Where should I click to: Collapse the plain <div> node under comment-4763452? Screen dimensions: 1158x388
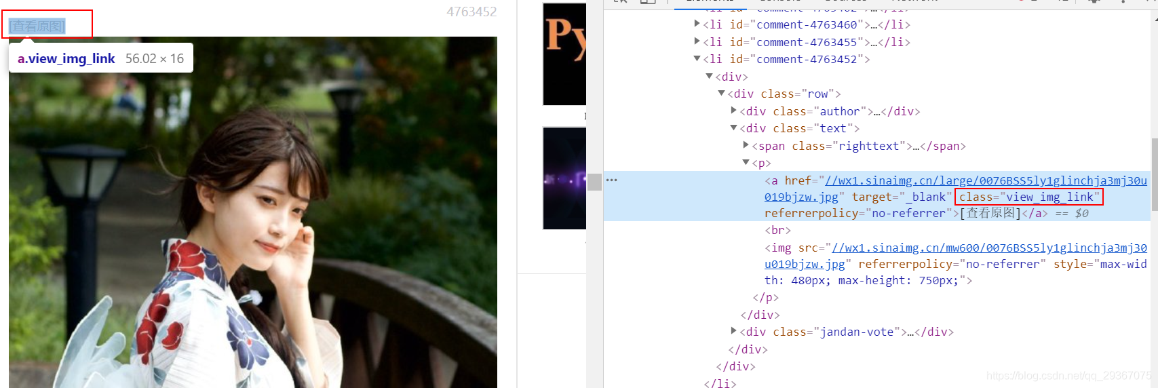[710, 76]
